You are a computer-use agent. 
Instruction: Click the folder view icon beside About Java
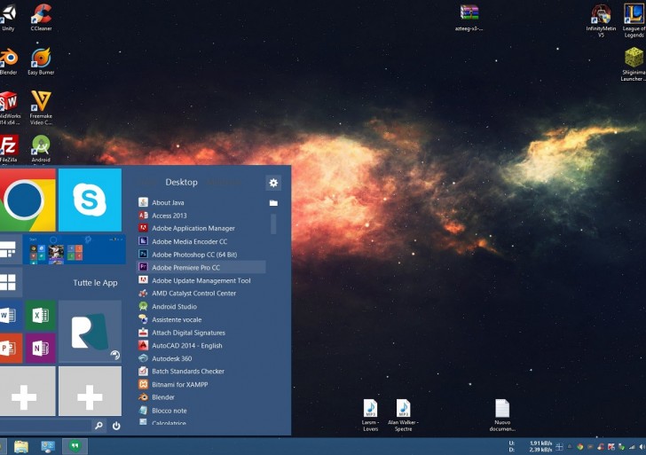[x=273, y=203]
